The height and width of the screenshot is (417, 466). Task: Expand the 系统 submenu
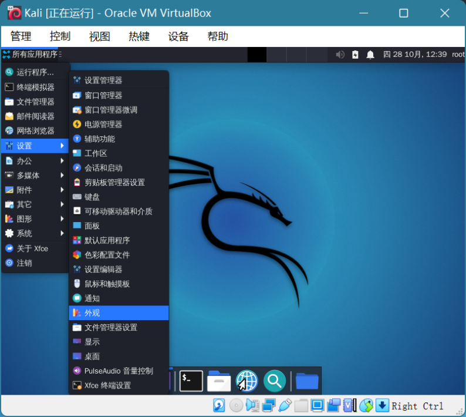coord(35,234)
